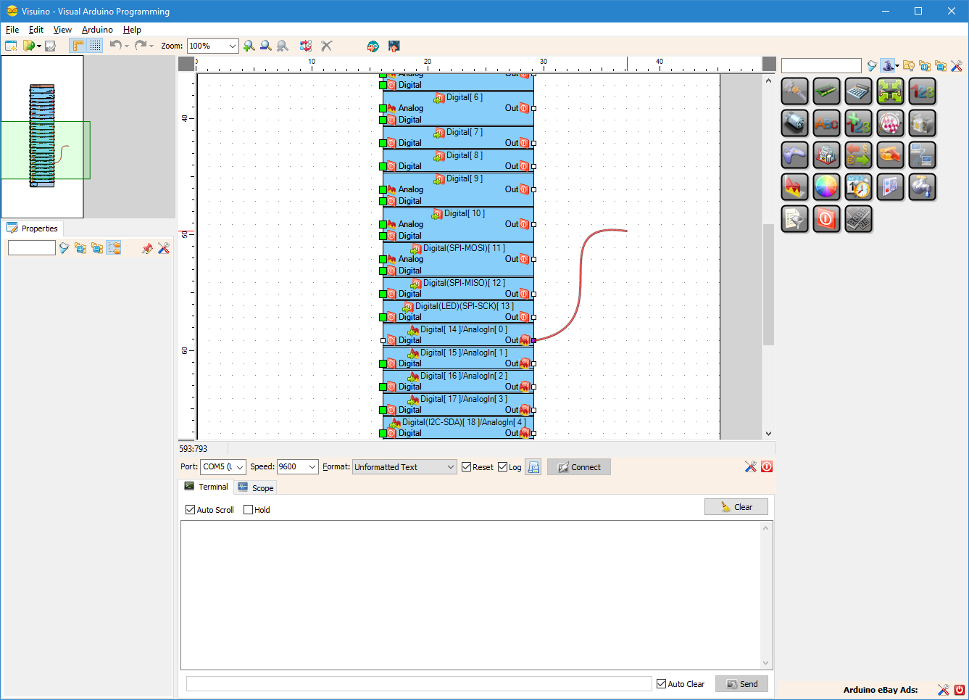Image resolution: width=969 pixels, height=700 pixels.
Task: Expand the serial Speed baud dropdown
Action: (298, 467)
